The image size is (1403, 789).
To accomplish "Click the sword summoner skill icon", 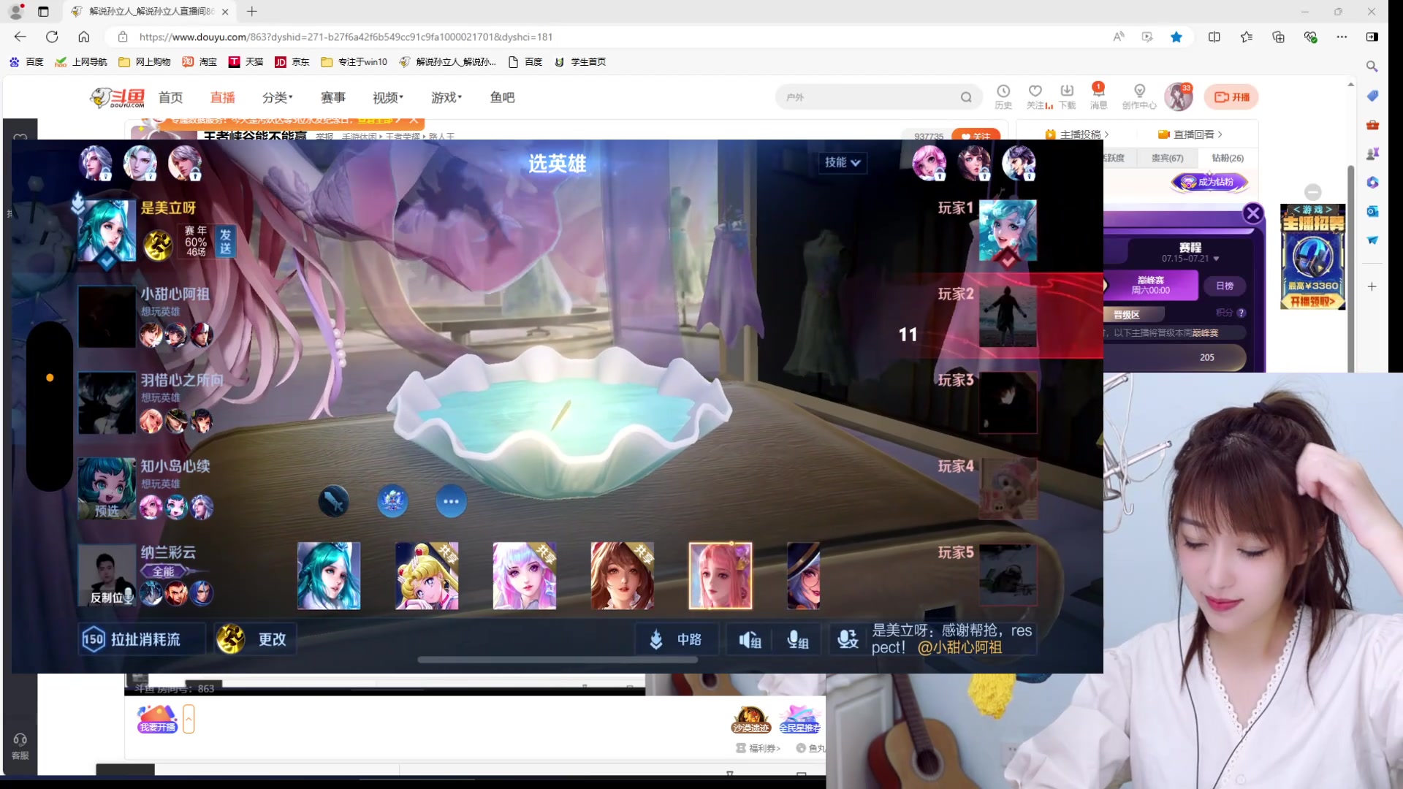I will [334, 501].
